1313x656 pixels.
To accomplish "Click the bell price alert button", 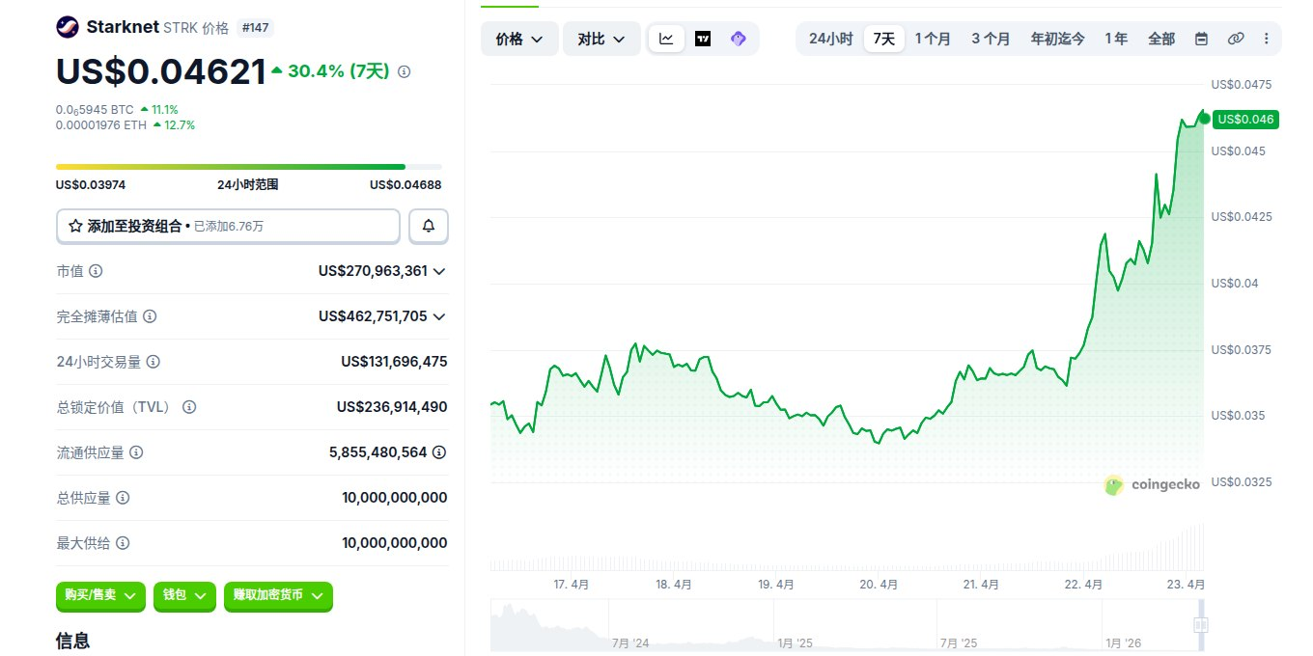I will coord(429,226).
